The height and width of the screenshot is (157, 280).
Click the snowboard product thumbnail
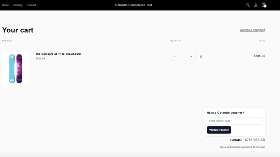point(15,69)
